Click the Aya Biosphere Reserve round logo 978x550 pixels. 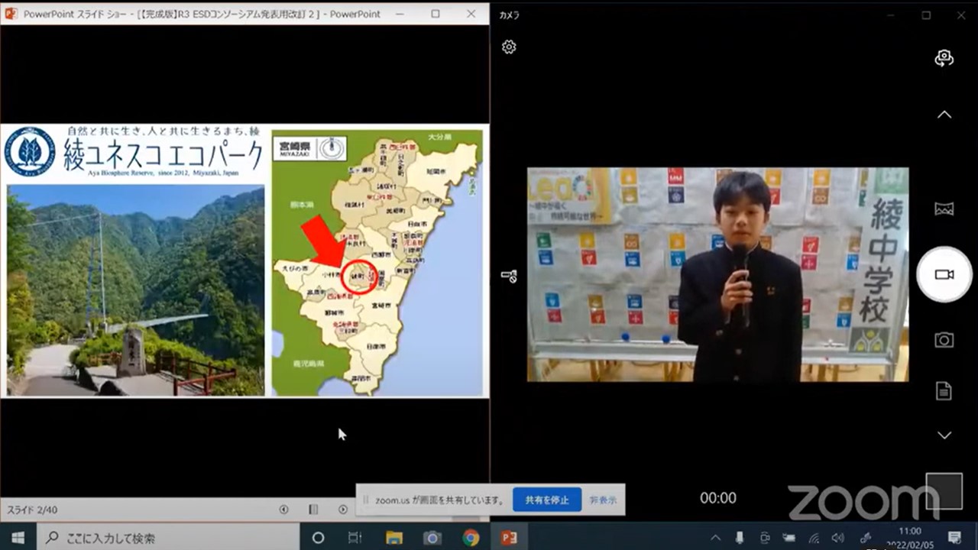30,151
